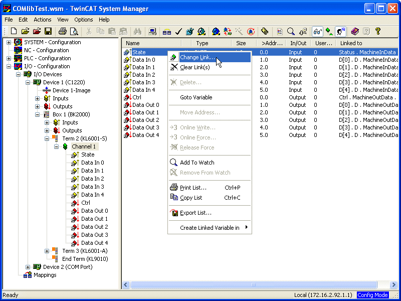Select Mappings in the tree
This screenshot has height=301, width=401.
[45, 275]
